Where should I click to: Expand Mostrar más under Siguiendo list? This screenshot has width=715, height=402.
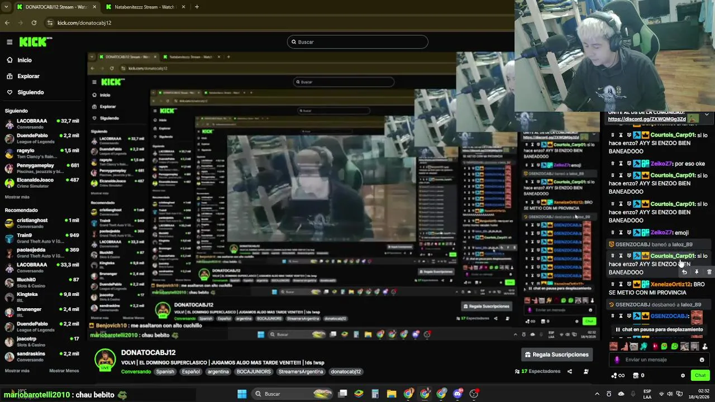(x=17, y=197)
